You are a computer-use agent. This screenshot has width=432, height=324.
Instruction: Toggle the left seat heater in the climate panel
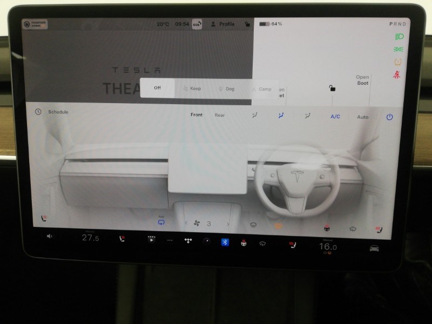44,218
